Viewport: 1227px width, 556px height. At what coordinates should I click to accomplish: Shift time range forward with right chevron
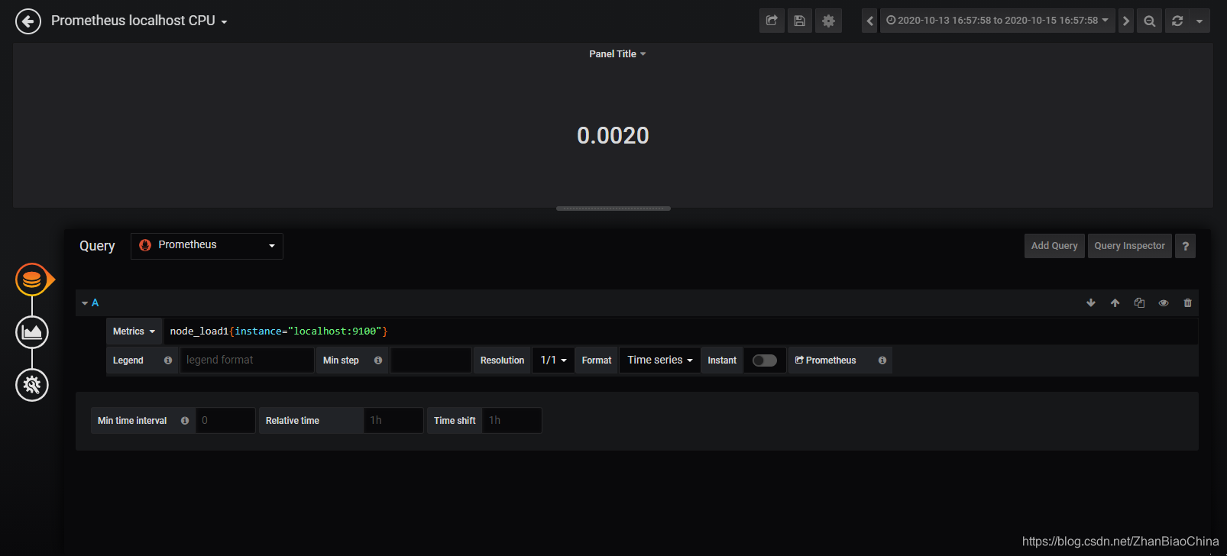click(x=1125, y=21)
